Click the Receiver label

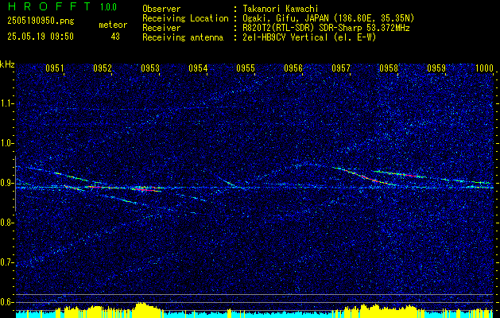tap(161, 28)
